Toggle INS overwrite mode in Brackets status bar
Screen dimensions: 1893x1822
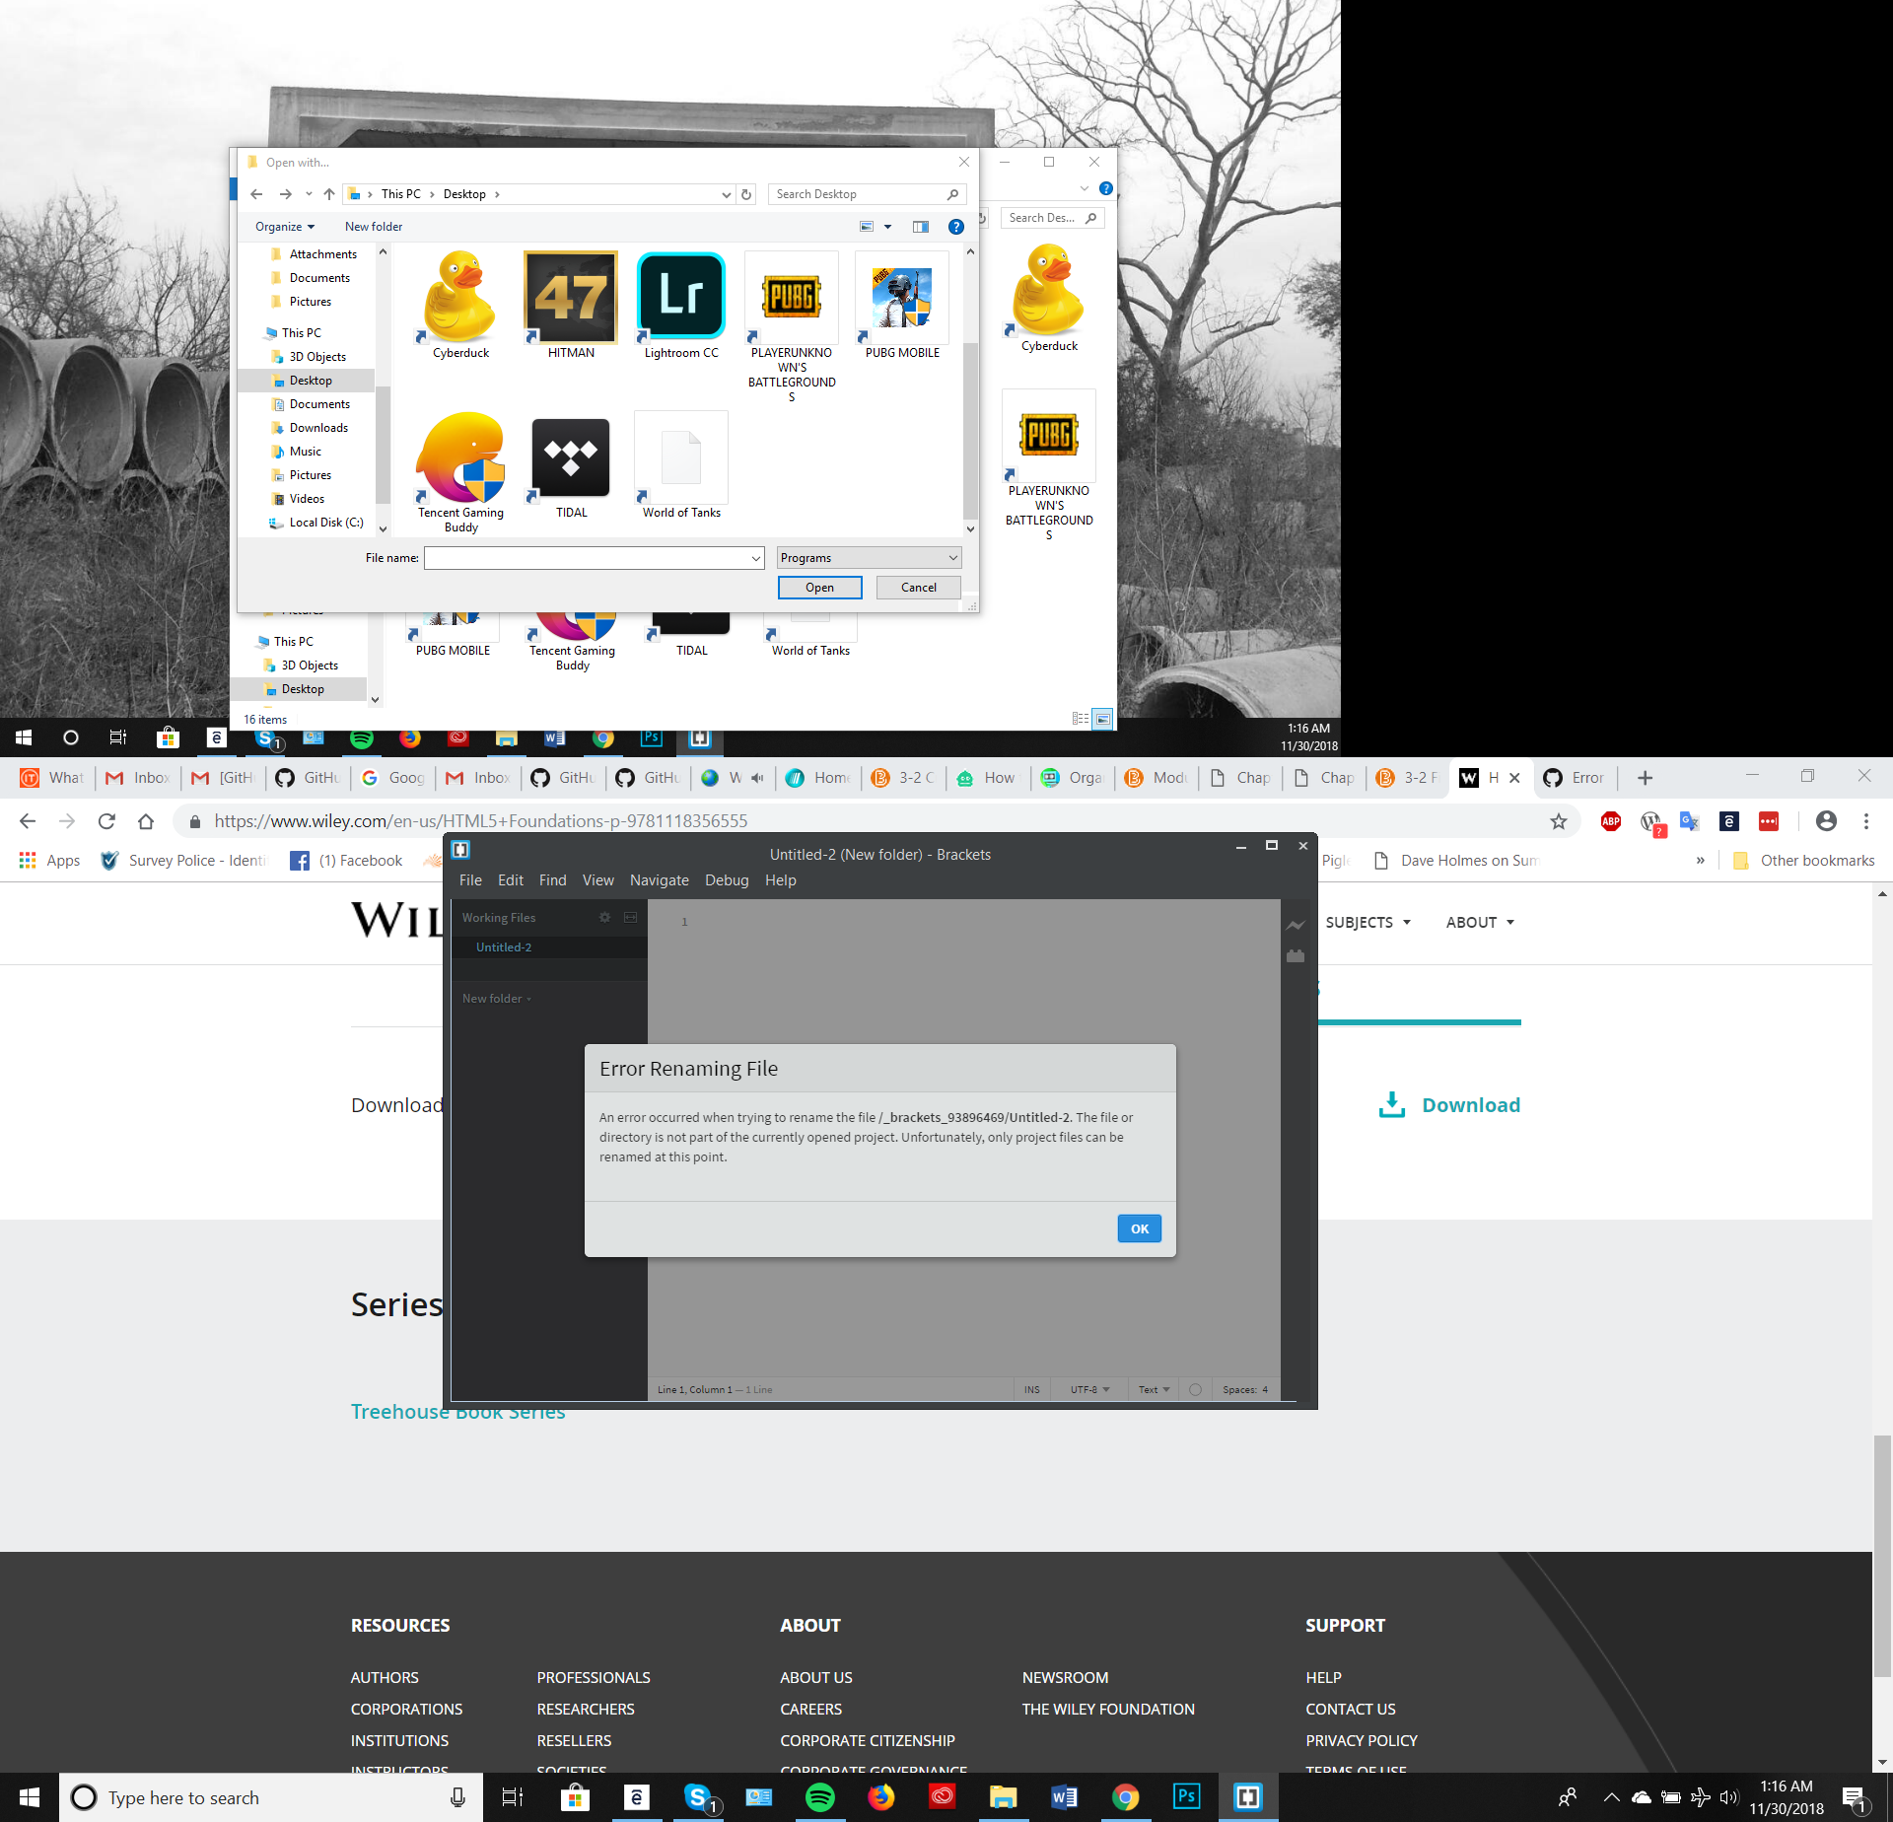coord(1031,1389)
